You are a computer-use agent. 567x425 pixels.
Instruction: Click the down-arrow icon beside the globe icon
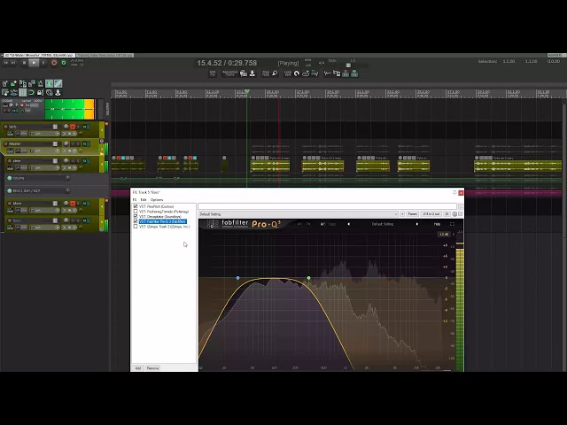click(x=58, y=93)
